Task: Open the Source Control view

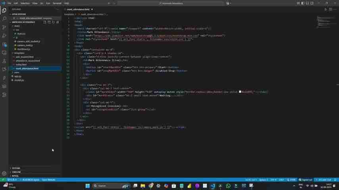Action: [4, 27]
